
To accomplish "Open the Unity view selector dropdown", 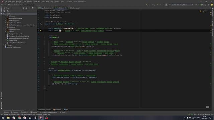I will tap(8, 8).
